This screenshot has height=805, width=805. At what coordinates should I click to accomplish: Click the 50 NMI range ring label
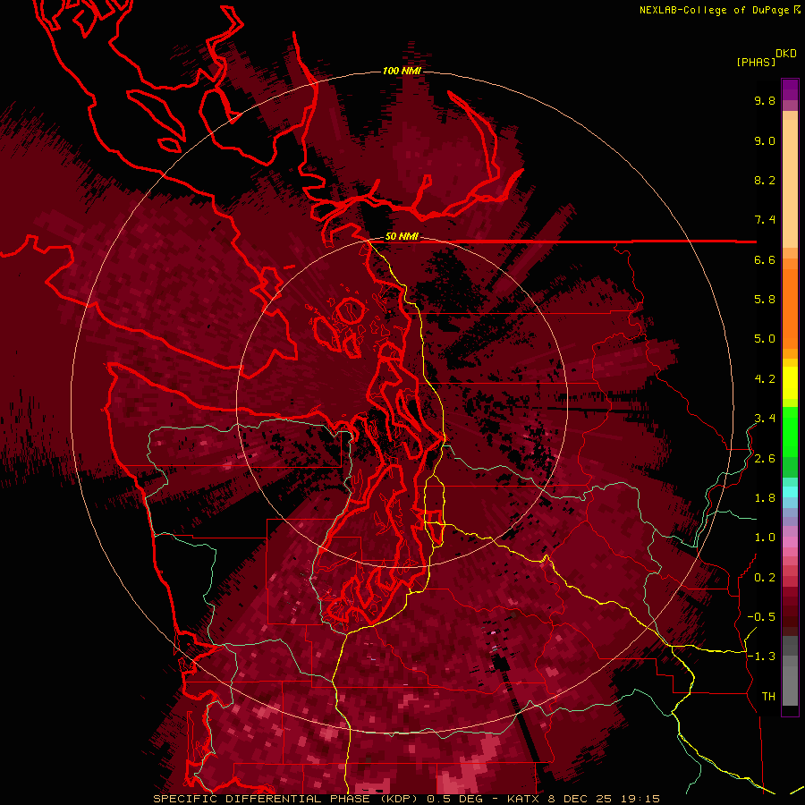(402, 237)
